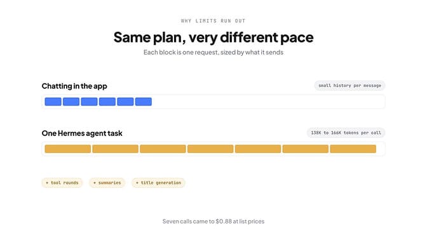Click the "Same plan, very different pace" heading
The image size is (427, 240).
point(213,37)
